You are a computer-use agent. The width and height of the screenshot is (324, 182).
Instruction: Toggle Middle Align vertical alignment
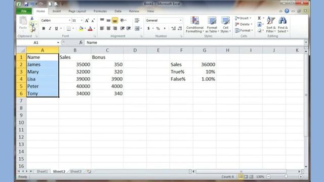(108, 20)
